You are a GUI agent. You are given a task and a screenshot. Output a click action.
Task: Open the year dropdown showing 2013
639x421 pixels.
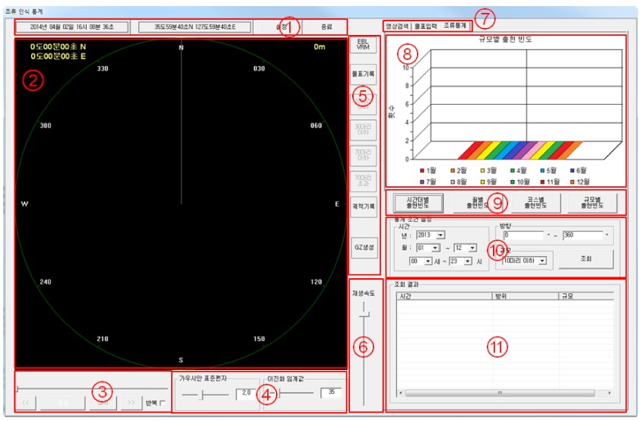click(x=440, y=236)
